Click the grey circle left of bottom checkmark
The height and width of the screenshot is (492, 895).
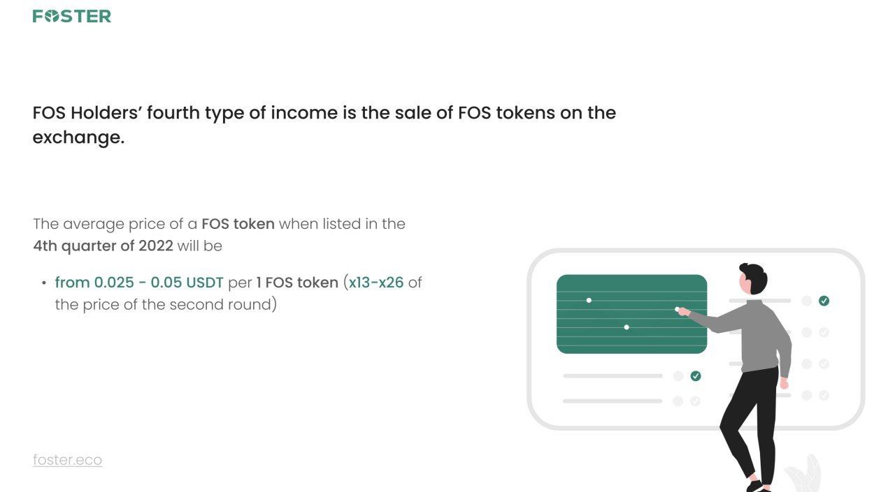[x=678, y=401]
